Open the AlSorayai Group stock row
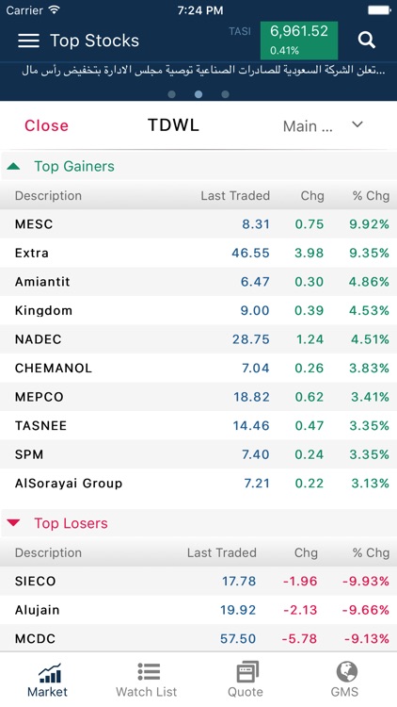 (x=198, y=483)
